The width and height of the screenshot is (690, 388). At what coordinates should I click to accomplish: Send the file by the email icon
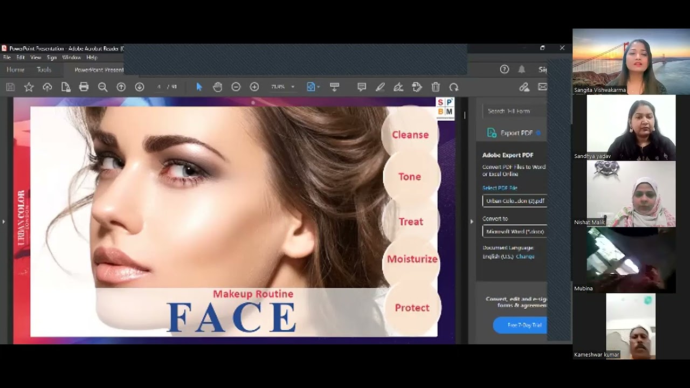[x=542, y=87]
